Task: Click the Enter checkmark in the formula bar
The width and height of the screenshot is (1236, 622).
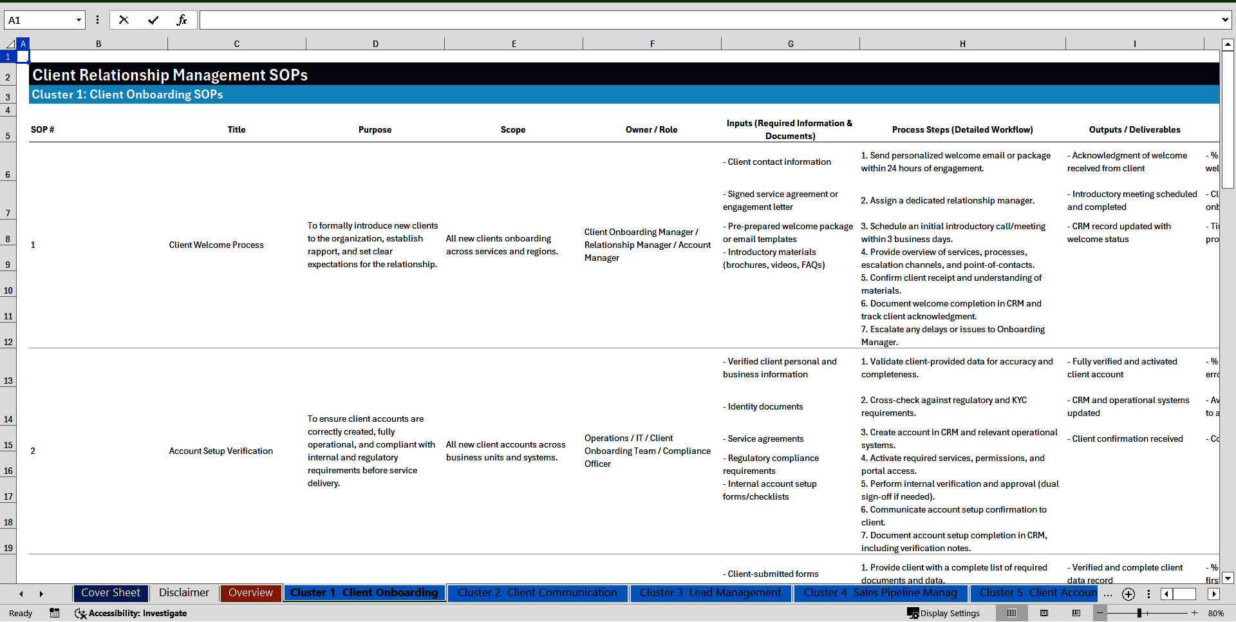Action: (153, 20)
